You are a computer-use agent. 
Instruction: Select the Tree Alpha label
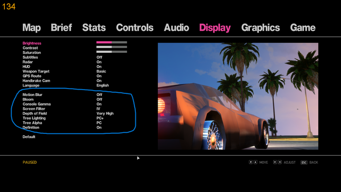point(32,123)
